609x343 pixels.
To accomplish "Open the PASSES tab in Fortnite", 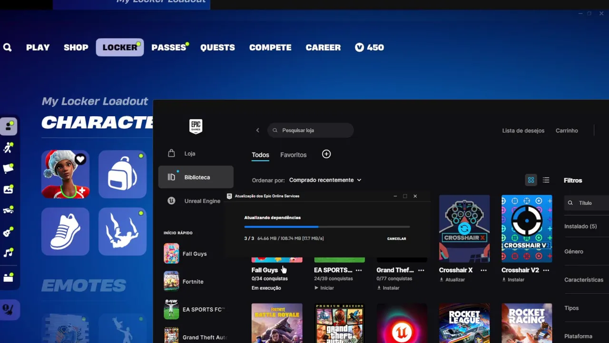I will coord(169,47).
